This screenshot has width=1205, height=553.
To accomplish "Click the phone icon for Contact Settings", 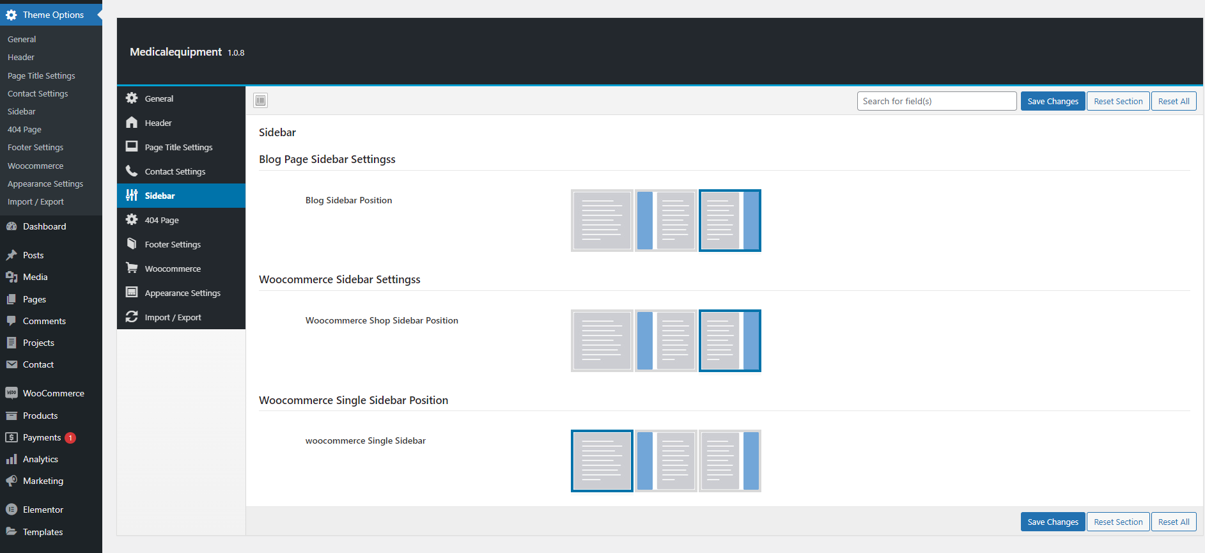I will [x=132, y=171].
